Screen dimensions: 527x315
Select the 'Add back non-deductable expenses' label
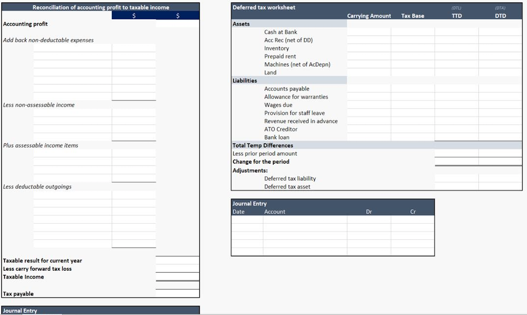point(48,40)
